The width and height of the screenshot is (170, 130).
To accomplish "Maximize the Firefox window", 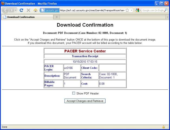I will pyautogui.click(x=162, y=4).
